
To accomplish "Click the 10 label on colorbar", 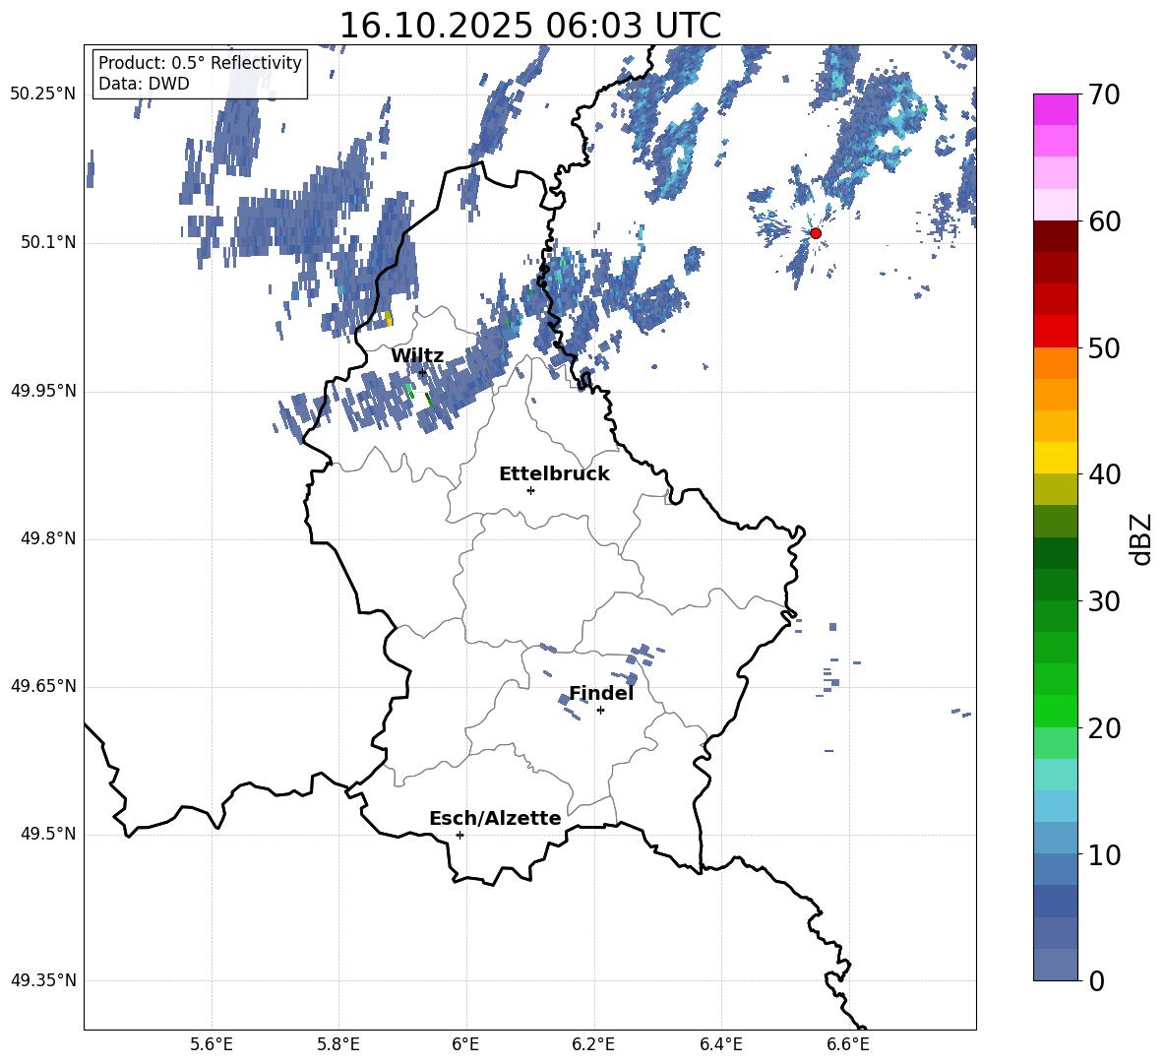I will point(1103,855).
